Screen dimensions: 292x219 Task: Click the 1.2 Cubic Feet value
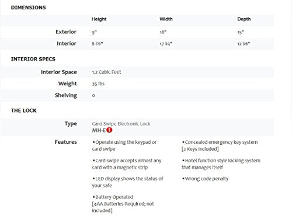[x=106, y=72]
